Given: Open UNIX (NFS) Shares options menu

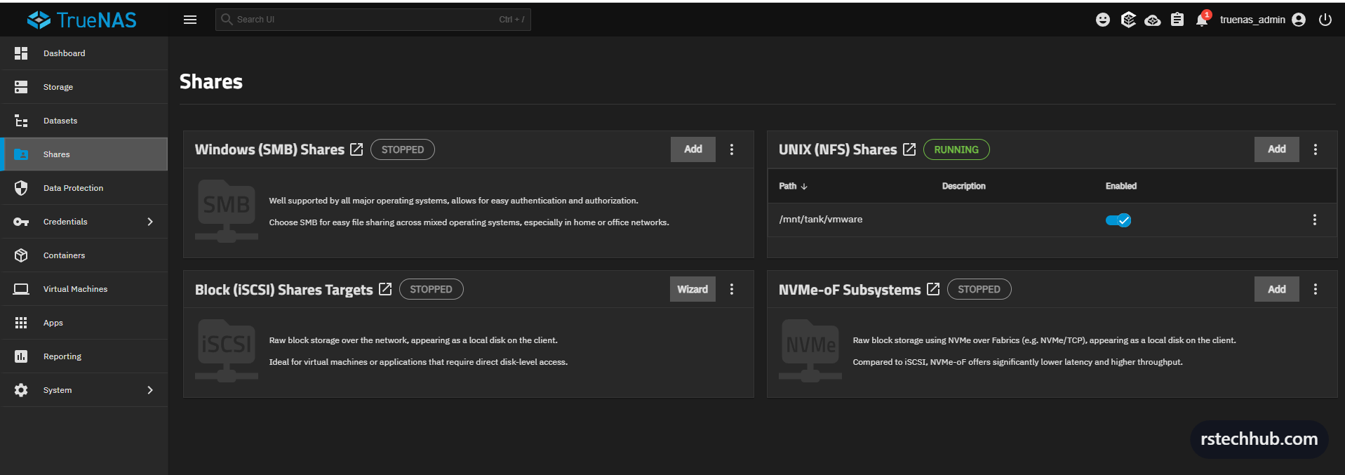Looking at the screenshot, I should [1316, 149].
